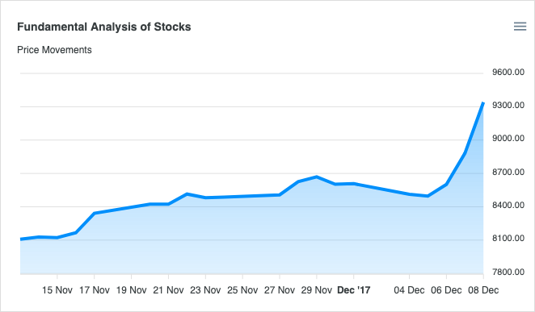Select the 25 Nov date label

pos(242,290)
